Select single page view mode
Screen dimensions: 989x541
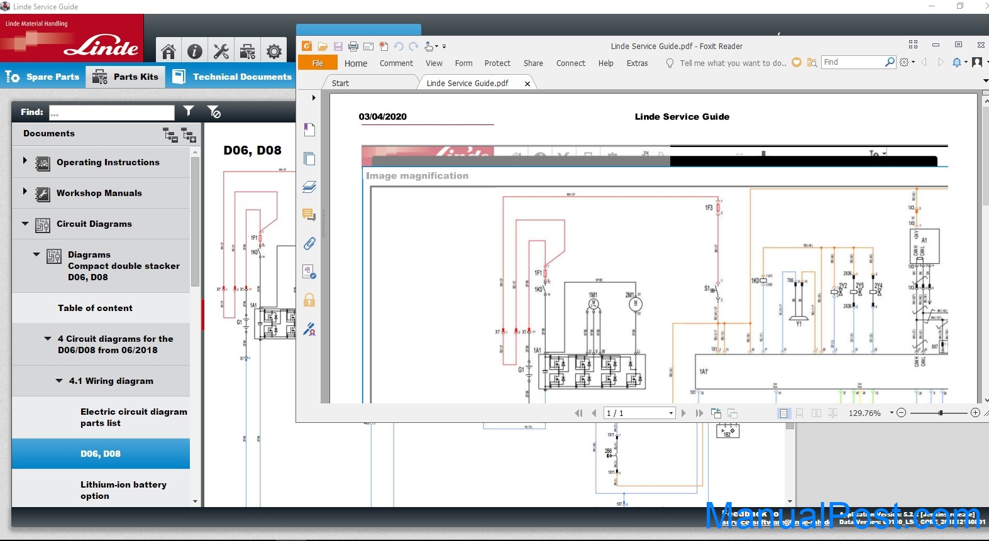pyautogui.click(x=783, y=413)
